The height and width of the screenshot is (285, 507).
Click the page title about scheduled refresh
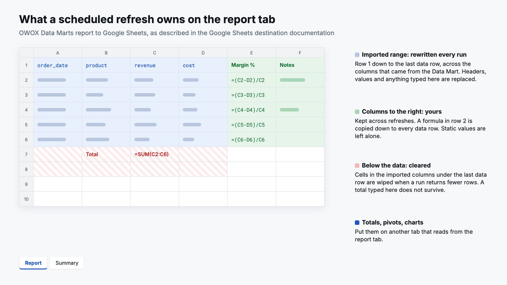click(x=147, y=19)
